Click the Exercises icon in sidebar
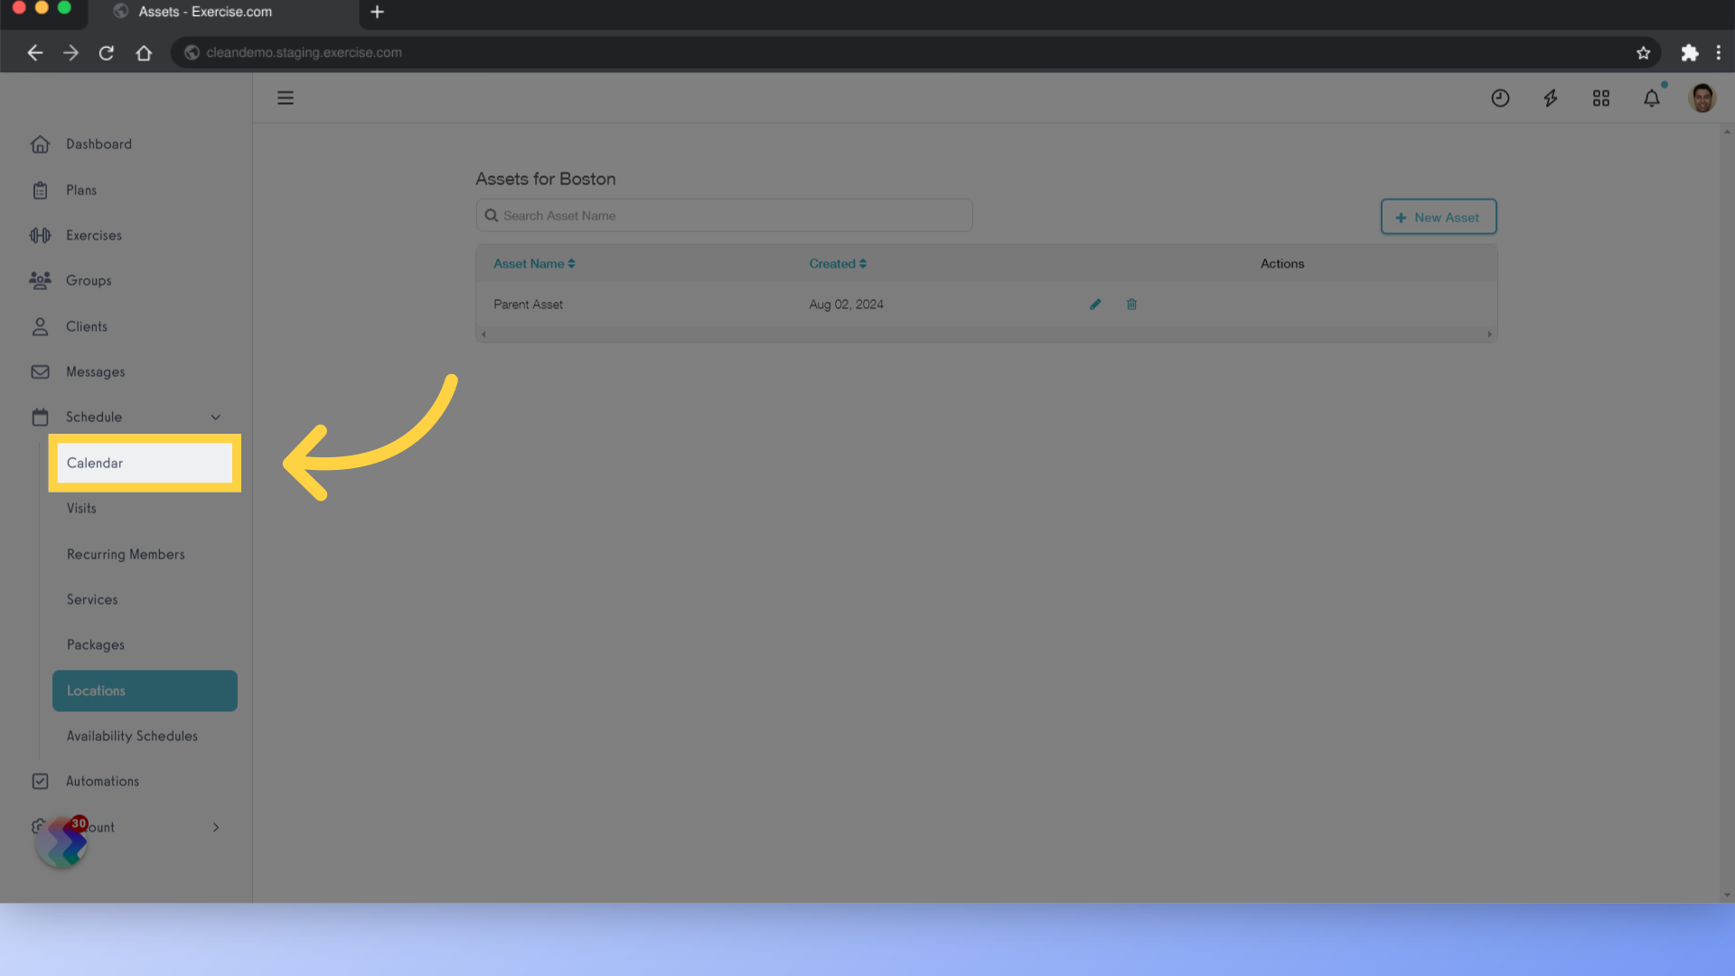Viewport: 1735px width, 976px height. 40,235
